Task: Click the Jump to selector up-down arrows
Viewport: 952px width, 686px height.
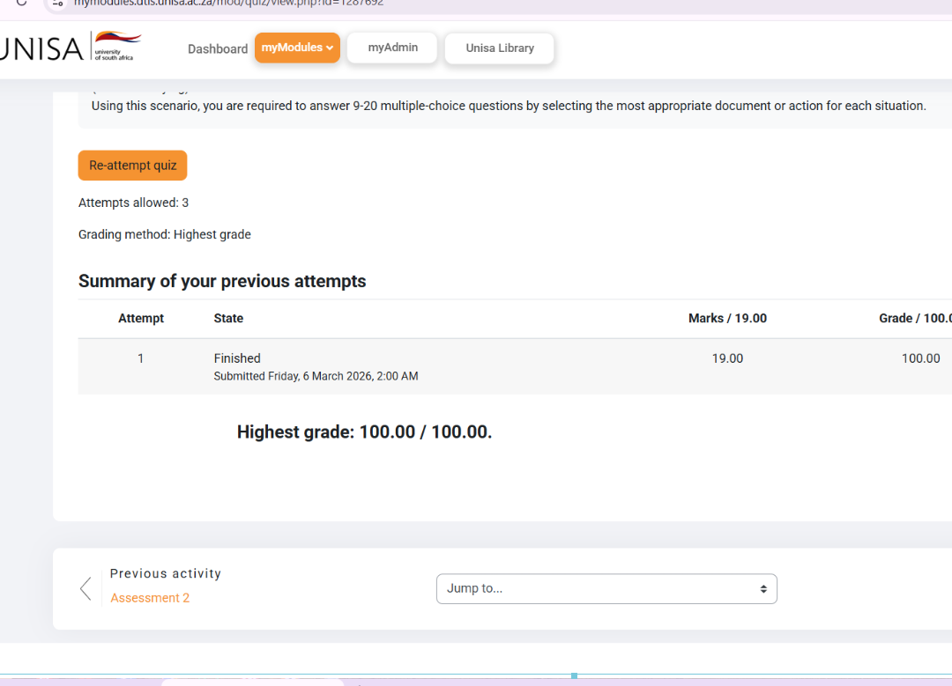Action: tap(763, 589)
